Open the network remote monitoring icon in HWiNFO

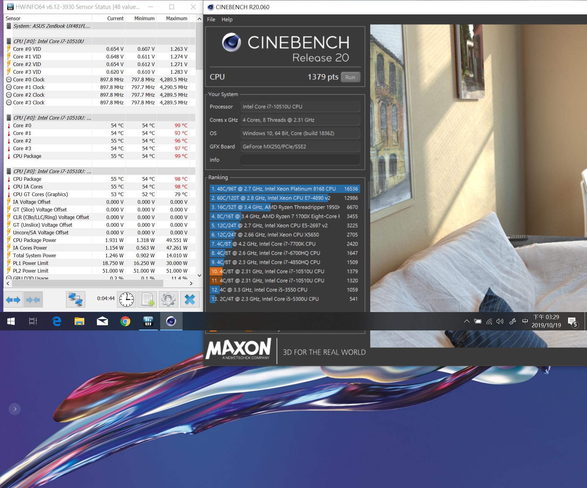tap(76, 300)
